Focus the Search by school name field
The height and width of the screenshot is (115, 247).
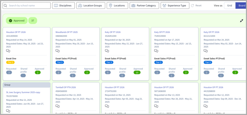[x=27, y=6]
